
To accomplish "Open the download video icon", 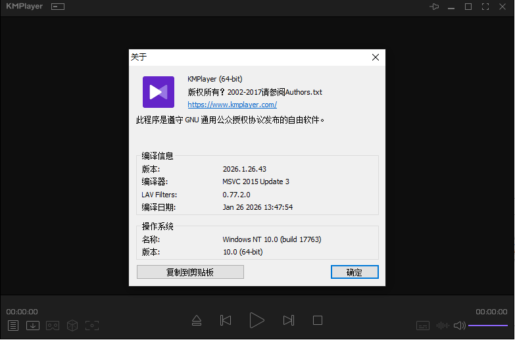I will coord(33,326).
